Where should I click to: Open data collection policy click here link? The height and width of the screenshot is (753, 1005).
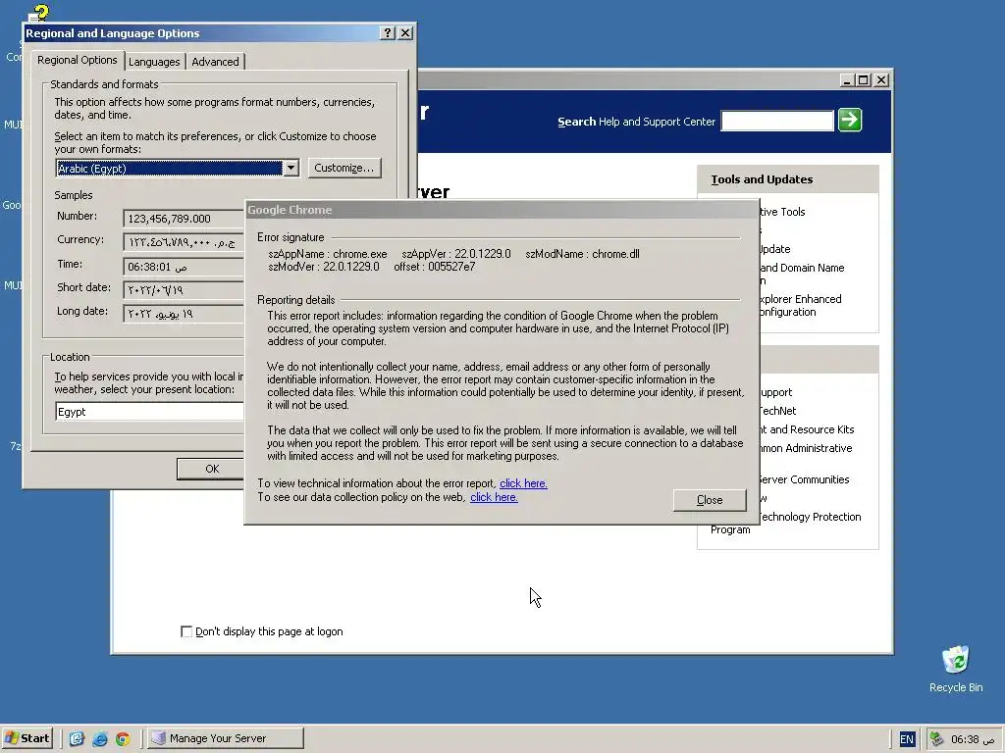(x=494, y=497)
